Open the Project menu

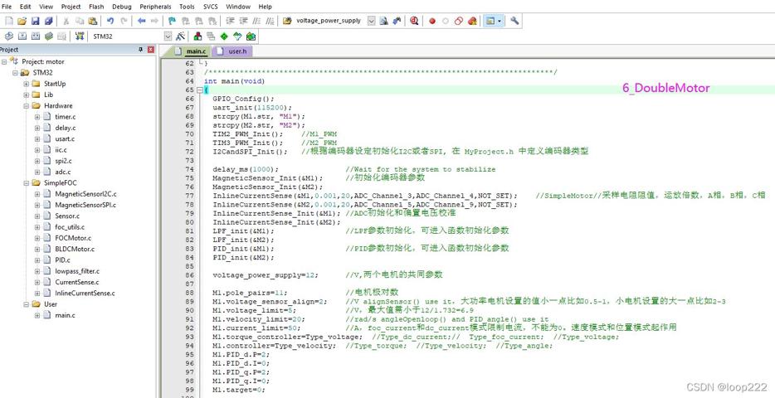point(71,7)
